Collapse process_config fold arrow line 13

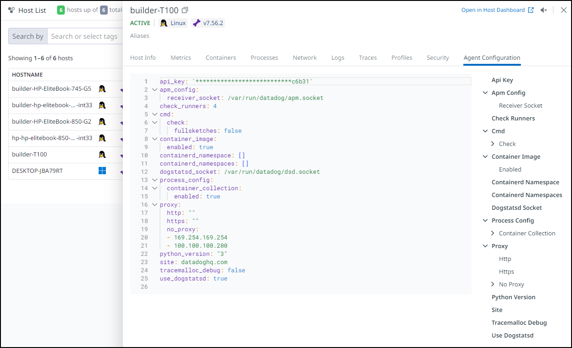pyautogui.click(x=154, y=180)
